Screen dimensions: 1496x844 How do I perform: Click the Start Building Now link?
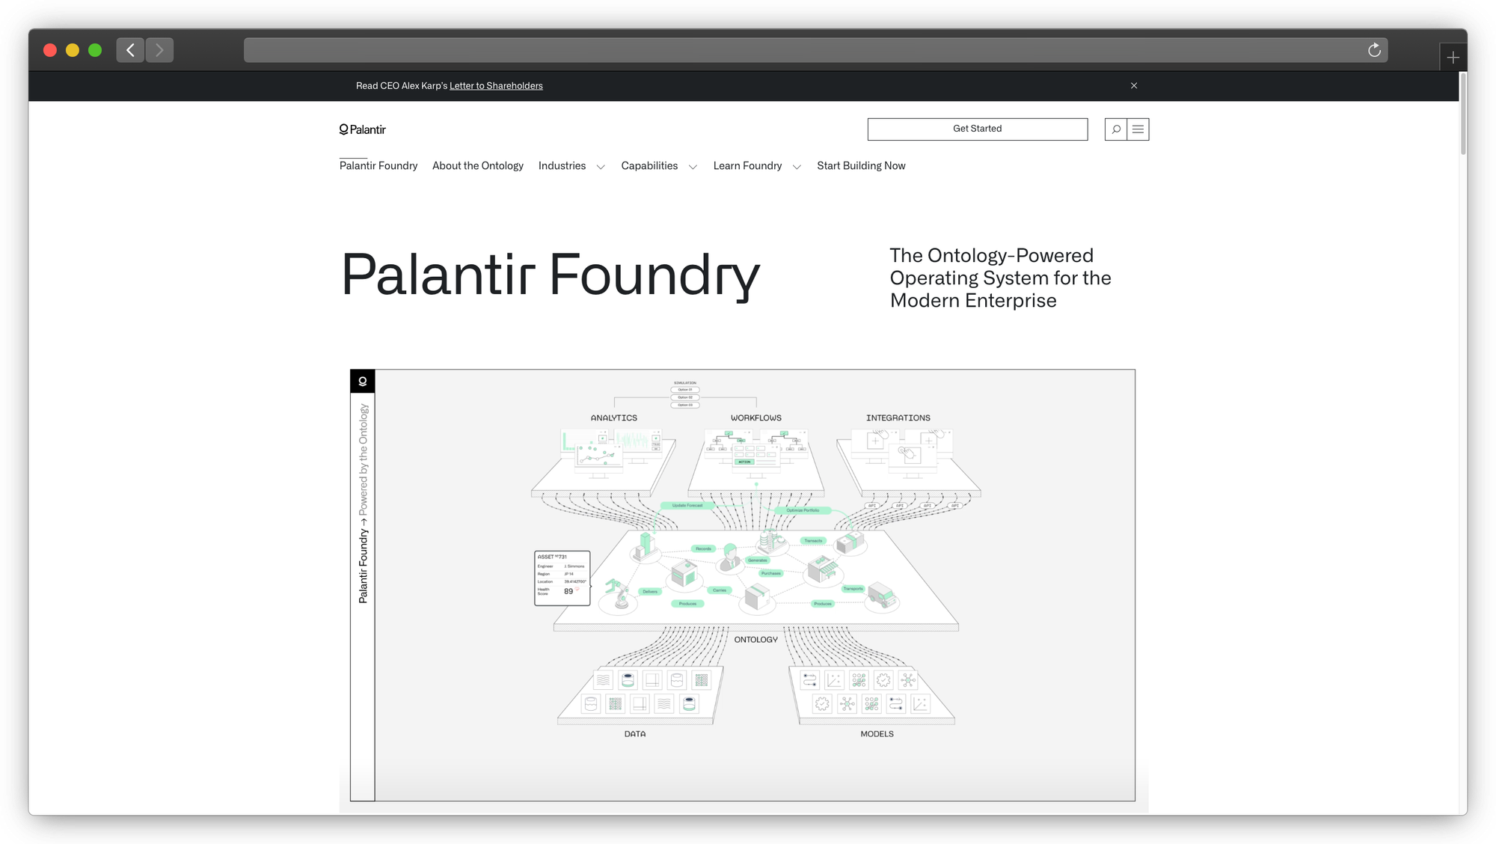[x=861, y=165]
